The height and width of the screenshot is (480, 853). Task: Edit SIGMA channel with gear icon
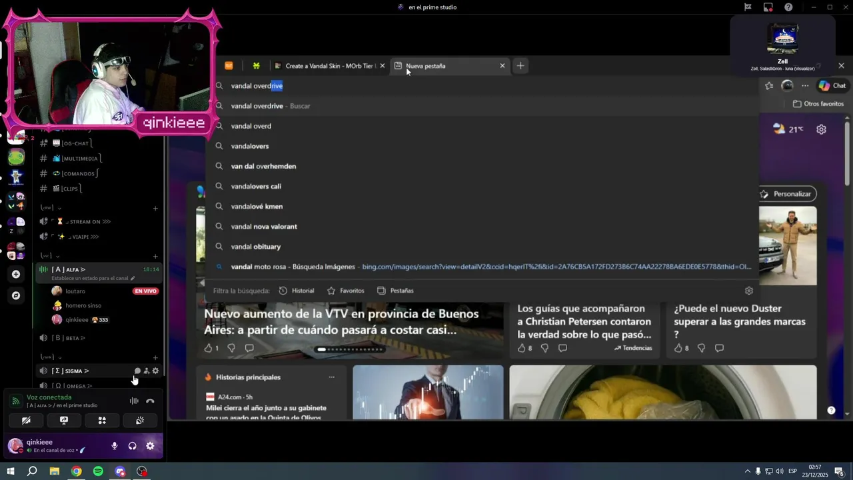point(155,371)
